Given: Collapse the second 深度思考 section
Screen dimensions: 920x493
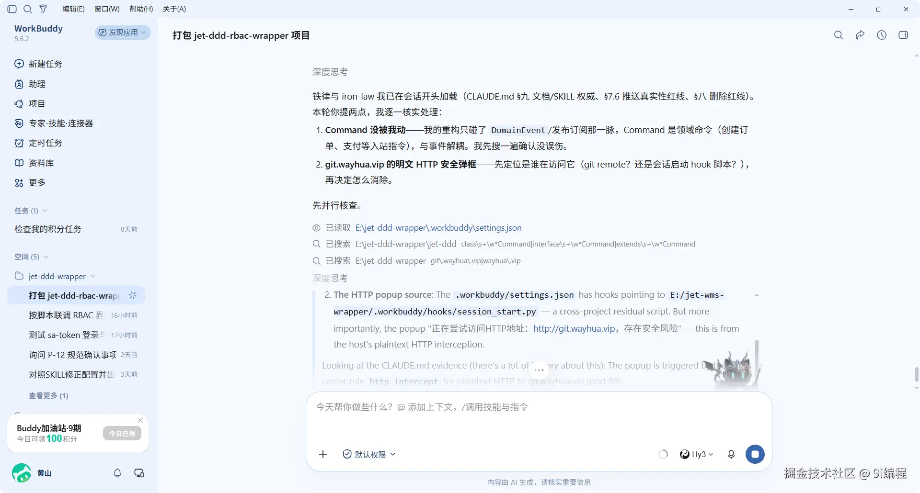Looking at the screenshot, I should tap(330, 278).
